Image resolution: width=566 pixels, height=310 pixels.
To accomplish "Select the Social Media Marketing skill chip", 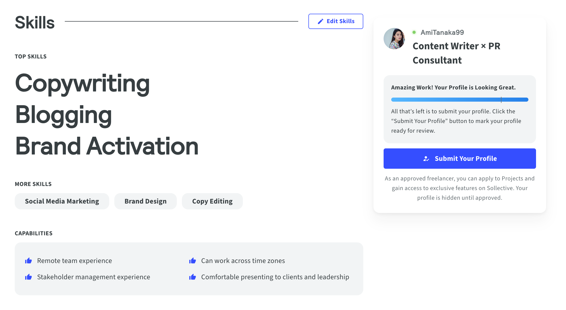I will pos(62,201).
